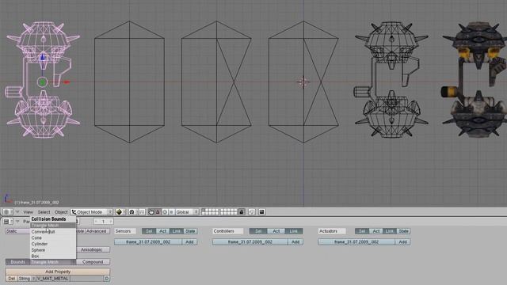The width and height of the screenshot is (507, 285).
Task: Choose Sphere collision bounds
Action: point(53,250)
